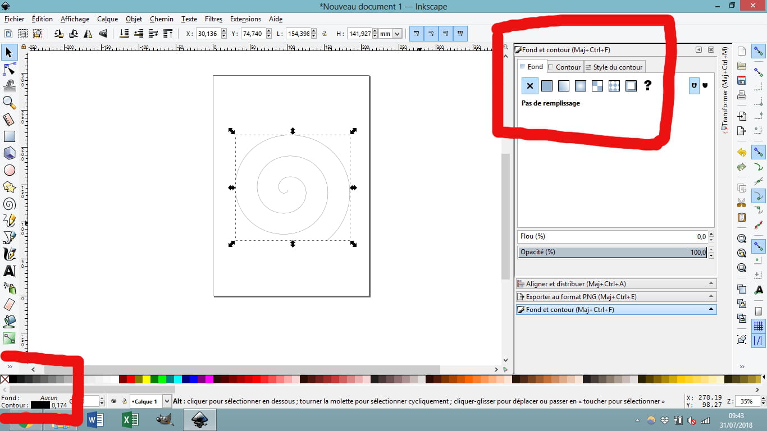767x431 pixels.
Task: Select the Node editing tool
Action: click(9, 70)
